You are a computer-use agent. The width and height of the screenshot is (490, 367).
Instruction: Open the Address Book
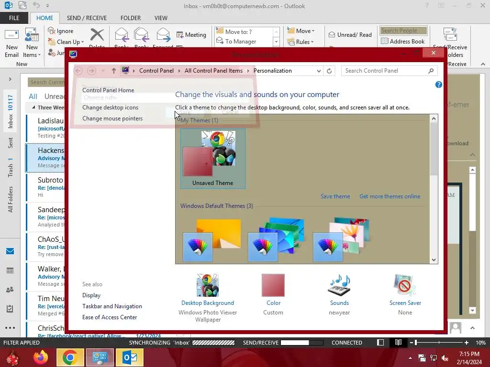[403, 42]
